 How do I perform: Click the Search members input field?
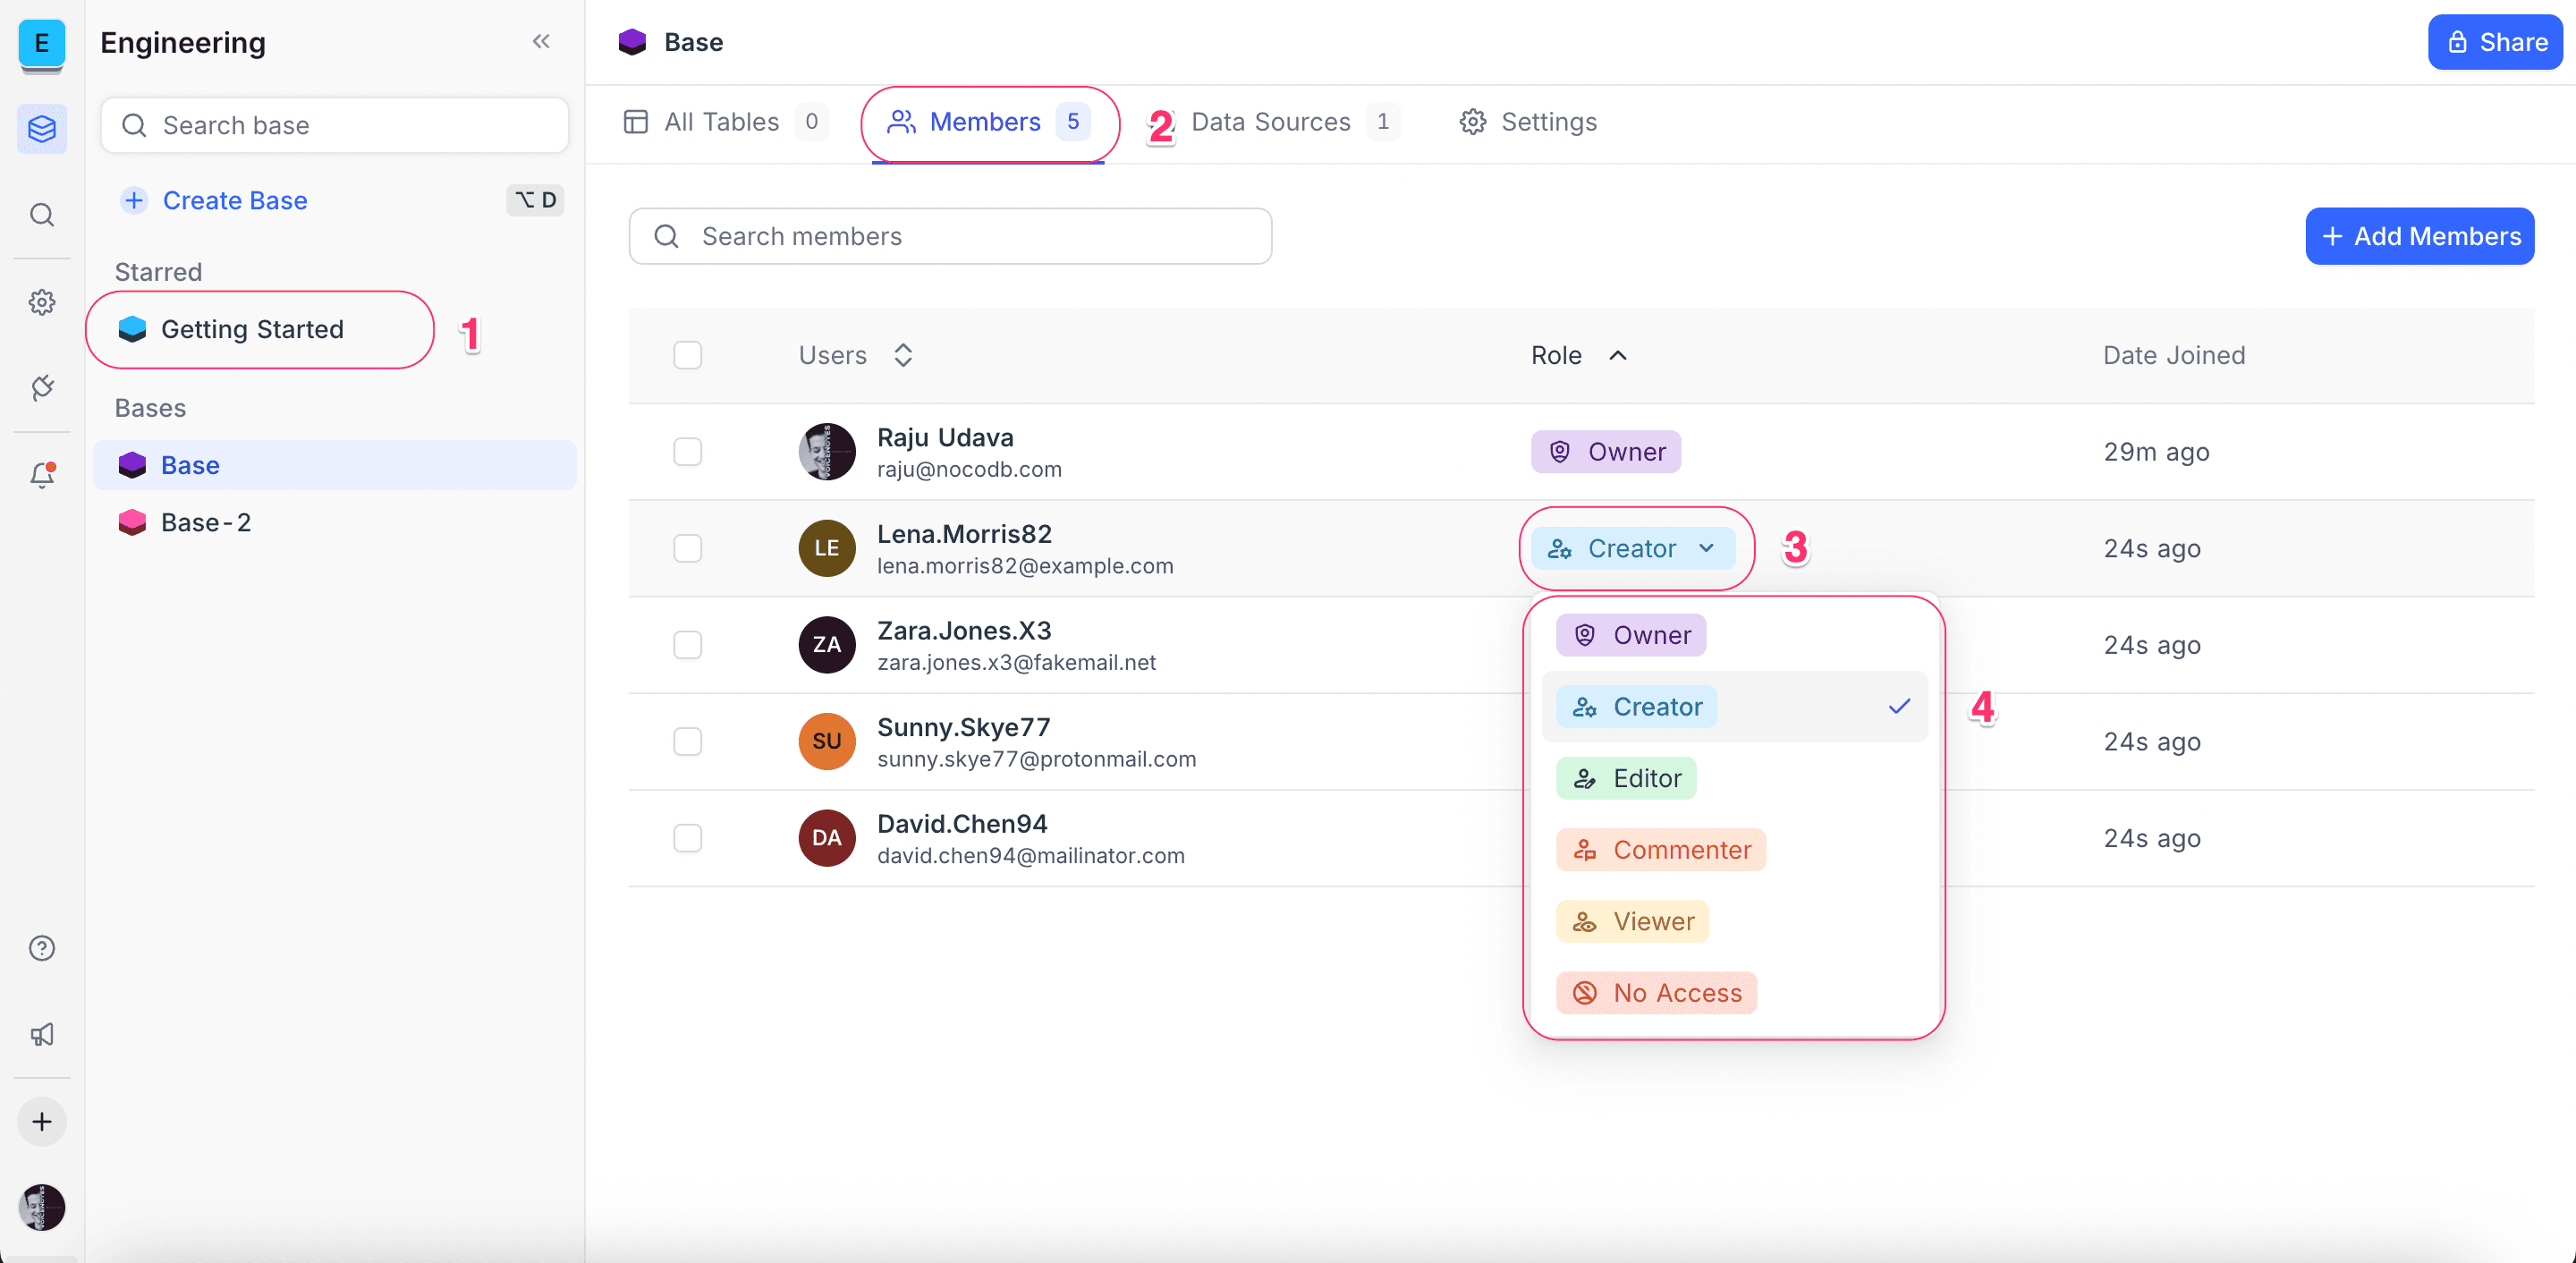[x=950, y=236]
